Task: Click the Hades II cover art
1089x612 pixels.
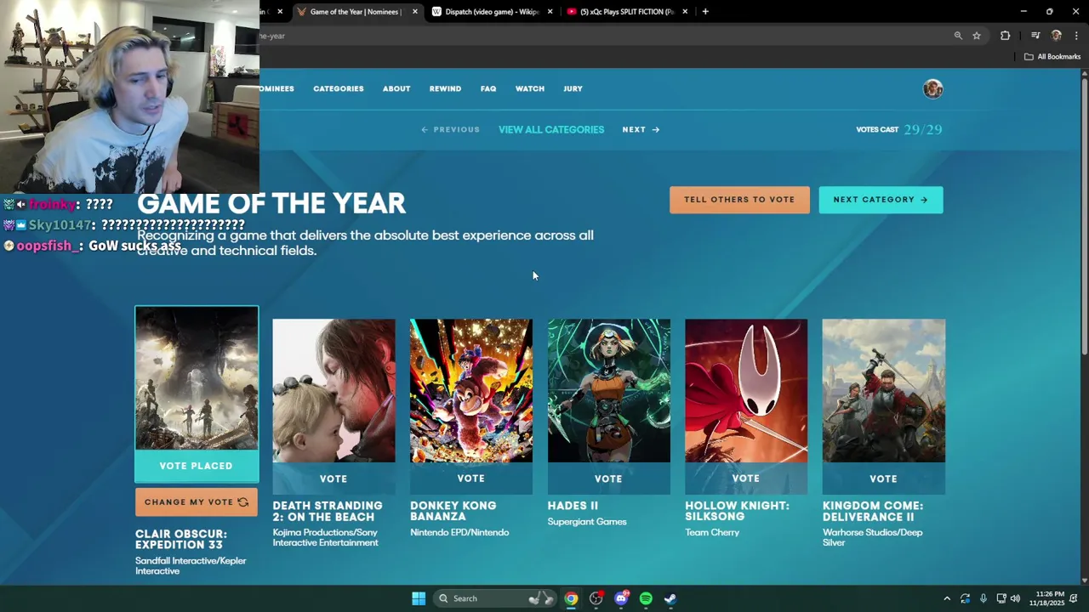Action: pos(608,391)
